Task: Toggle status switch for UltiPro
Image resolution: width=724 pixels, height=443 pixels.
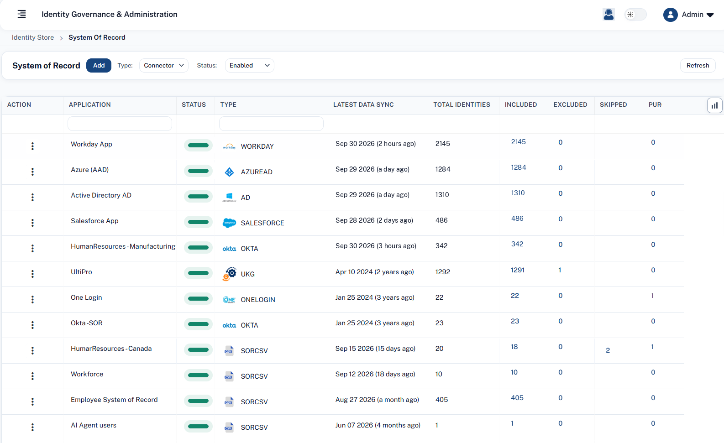Action: (x=198, y=273)
